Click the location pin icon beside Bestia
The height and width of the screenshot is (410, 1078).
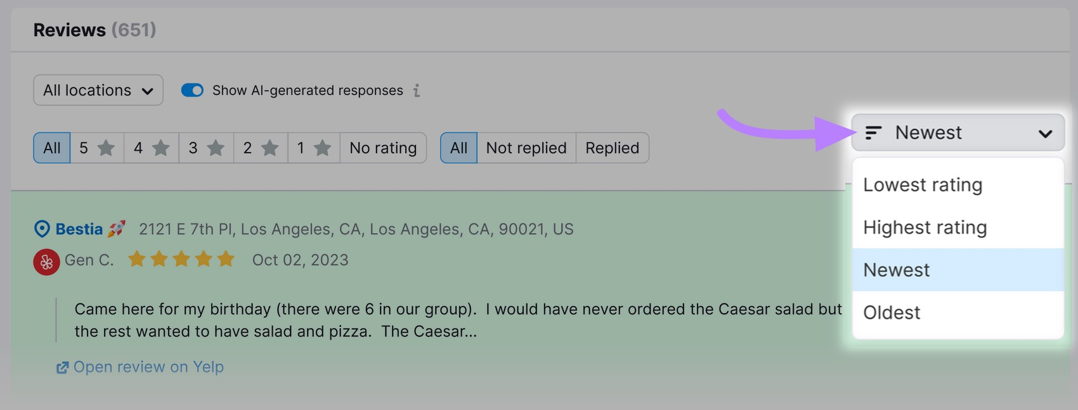point(42,229)
